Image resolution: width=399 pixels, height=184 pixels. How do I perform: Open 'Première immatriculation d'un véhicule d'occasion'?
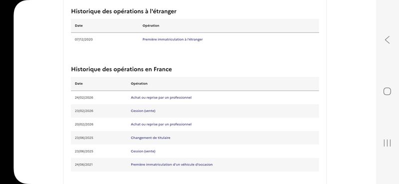click(172, 165)
